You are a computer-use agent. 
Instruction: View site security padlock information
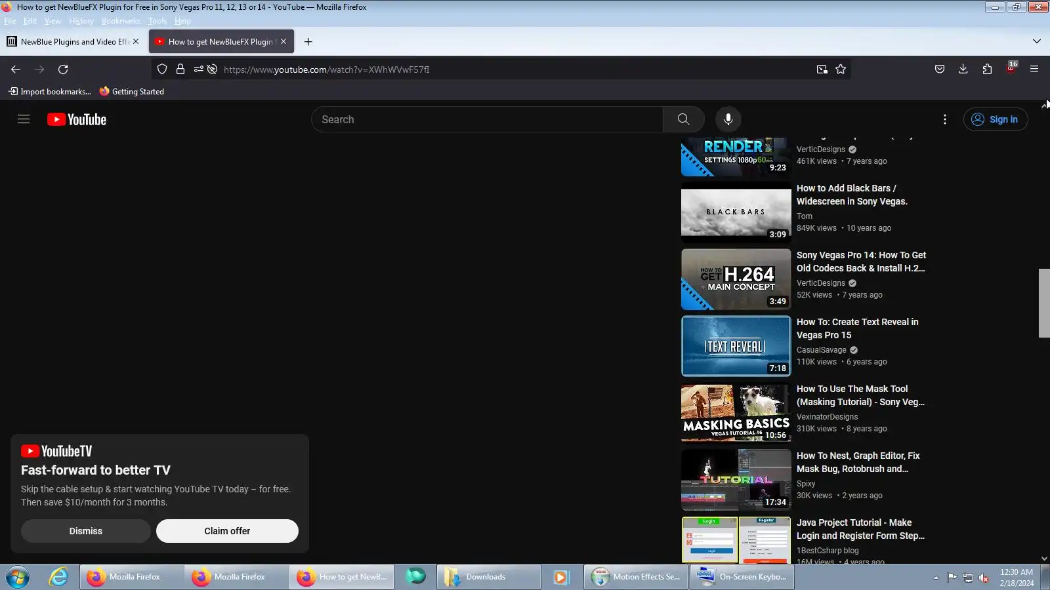coord(180,69)
